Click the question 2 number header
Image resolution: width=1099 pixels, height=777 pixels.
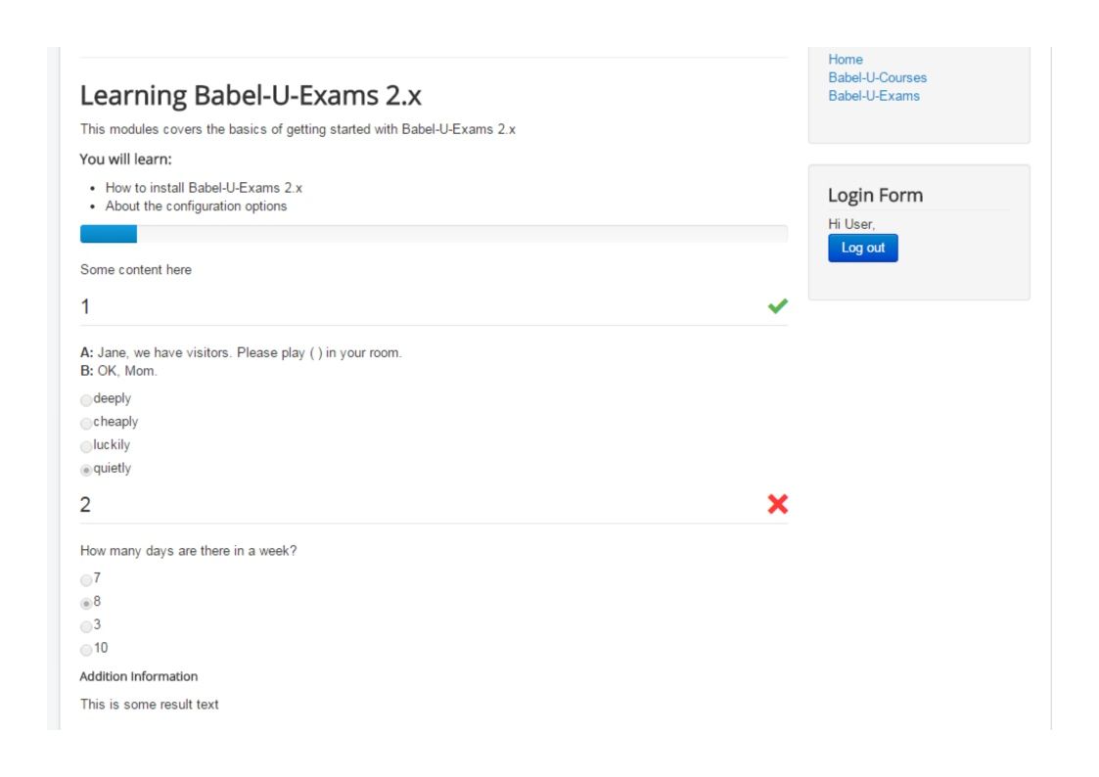point(85,505)
